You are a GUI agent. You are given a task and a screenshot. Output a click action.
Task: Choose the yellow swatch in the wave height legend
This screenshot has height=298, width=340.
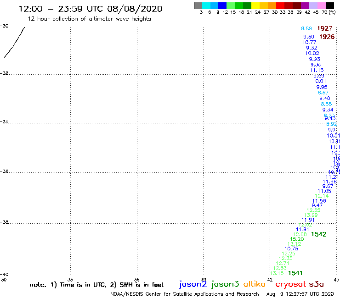coord(255,6)
